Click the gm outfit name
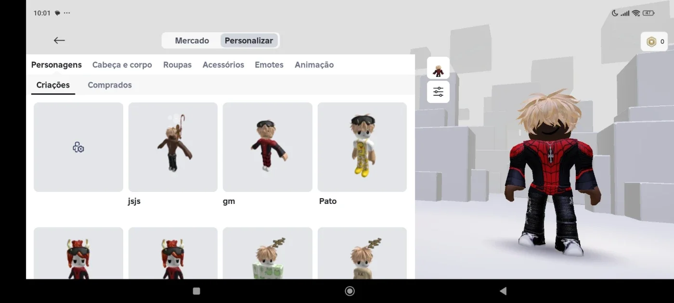 (x=229, y=202)
